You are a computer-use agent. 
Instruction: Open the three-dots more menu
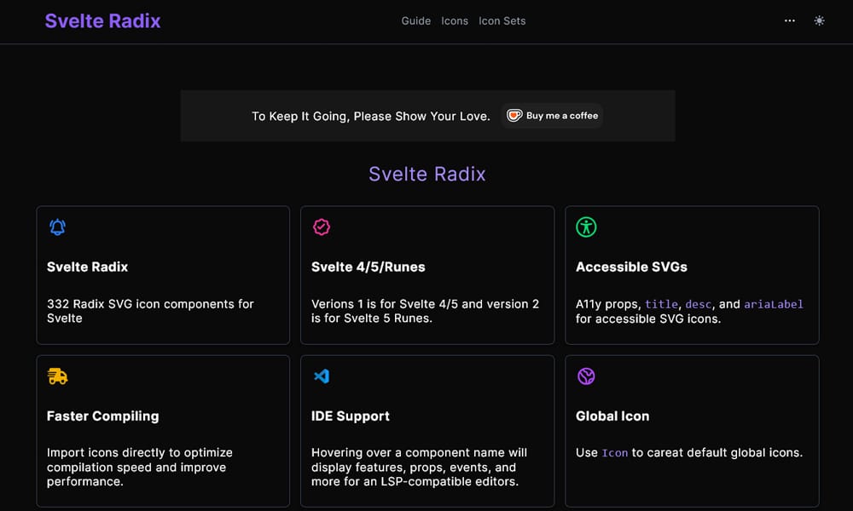[789, 20]
